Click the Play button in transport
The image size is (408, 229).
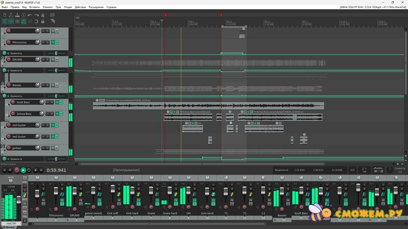(x=23, y=170)
